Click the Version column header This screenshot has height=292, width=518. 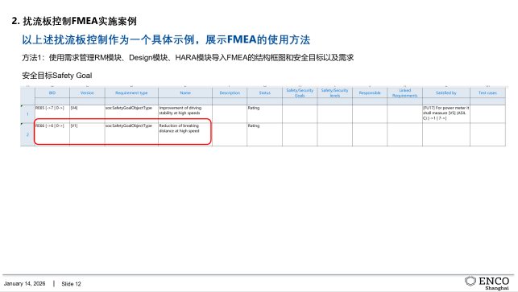click(x=87, y=93)
